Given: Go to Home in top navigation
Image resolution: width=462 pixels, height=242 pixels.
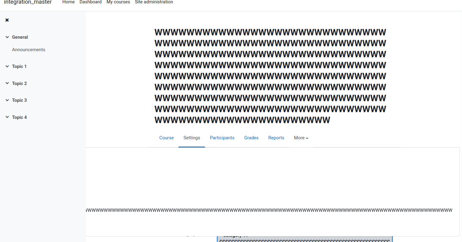Looking at the screenshot, I should click(x=69, y=2).
